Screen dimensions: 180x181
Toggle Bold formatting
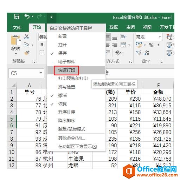[42, 45]
